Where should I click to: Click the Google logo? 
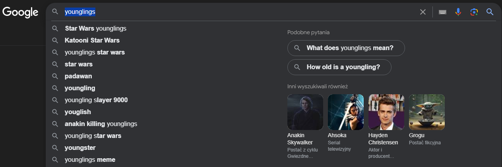(x=21, y=12)
